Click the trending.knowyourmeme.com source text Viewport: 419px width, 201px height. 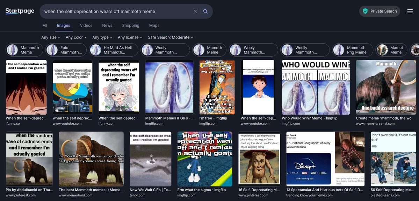(x=309, y=195)
